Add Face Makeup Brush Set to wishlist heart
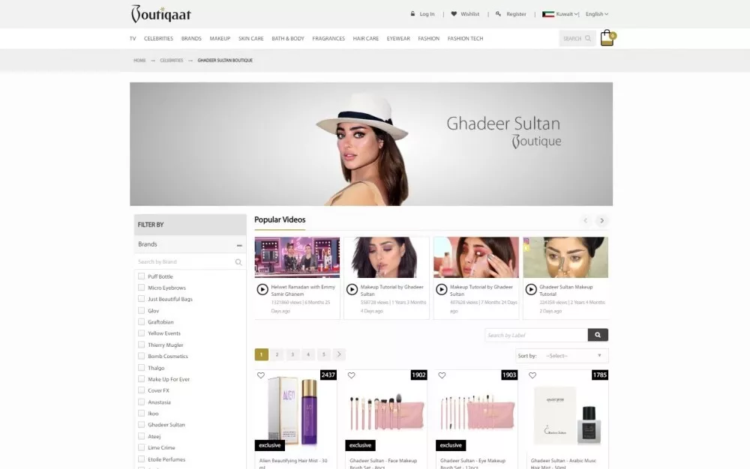The height and width of the screenshot is (469, 750). click(x=352, y=375)
